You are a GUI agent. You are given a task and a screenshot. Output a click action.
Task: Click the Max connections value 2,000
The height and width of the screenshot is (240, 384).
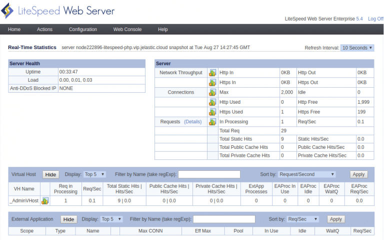pyautogui.click(x=287, y=92)
